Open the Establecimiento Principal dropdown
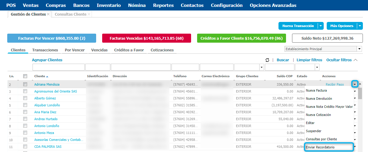Image resolution: width=368 pixels, height=152 pixels. pyautogui.click(x=359, y=49)
